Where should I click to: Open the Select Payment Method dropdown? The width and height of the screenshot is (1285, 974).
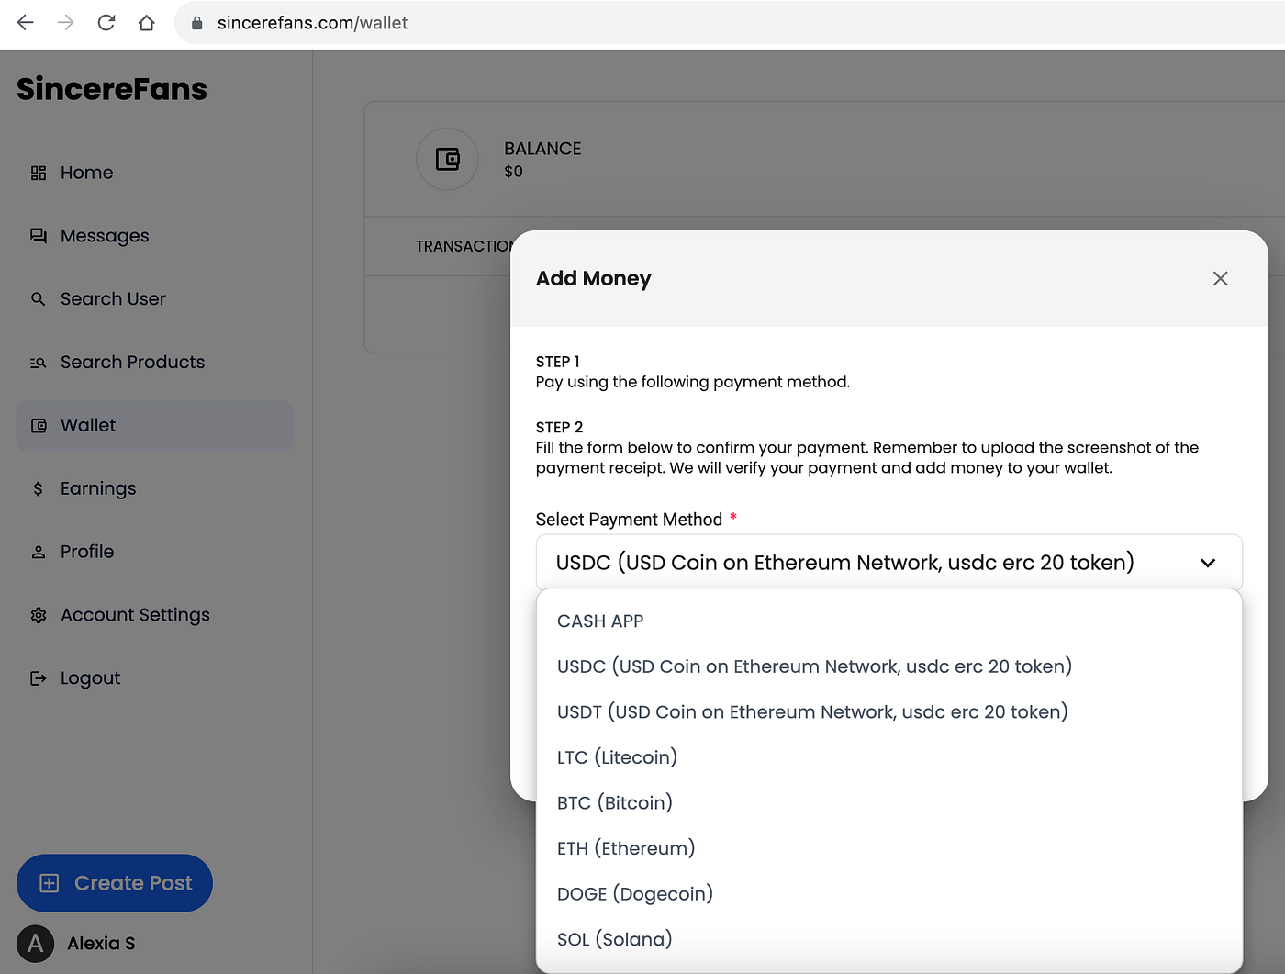tap(888, 562)
